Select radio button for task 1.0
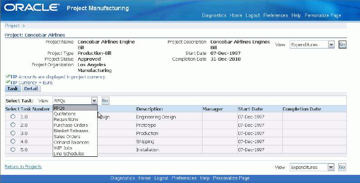This screenshot has height=183, width=360. click(13, 116)
